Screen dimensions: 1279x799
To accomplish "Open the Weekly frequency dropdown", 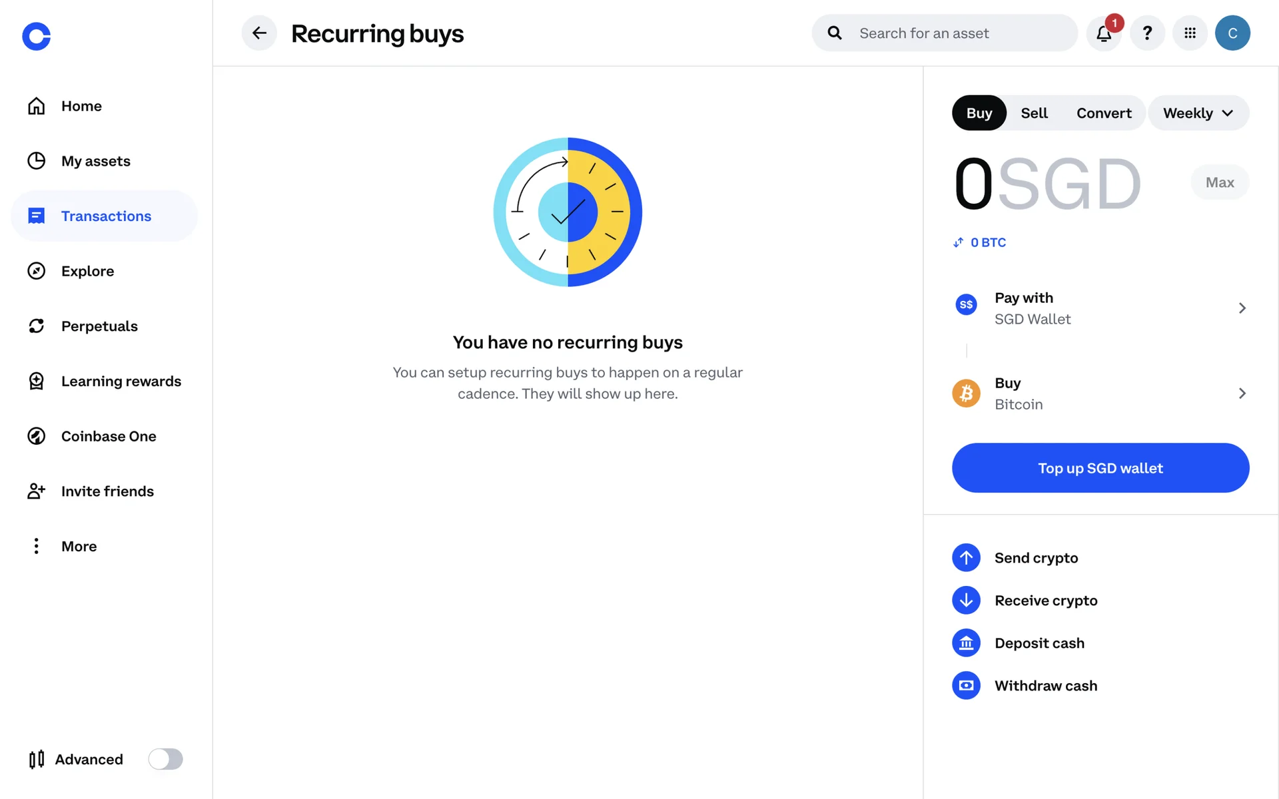I will (x=1198, y=113).
